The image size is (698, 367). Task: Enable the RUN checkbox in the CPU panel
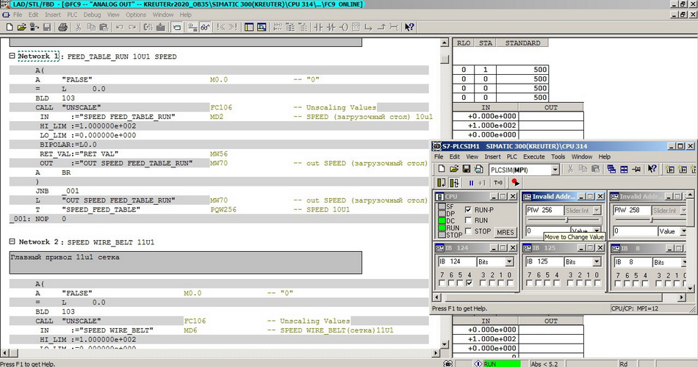click(x=468, y=220)
